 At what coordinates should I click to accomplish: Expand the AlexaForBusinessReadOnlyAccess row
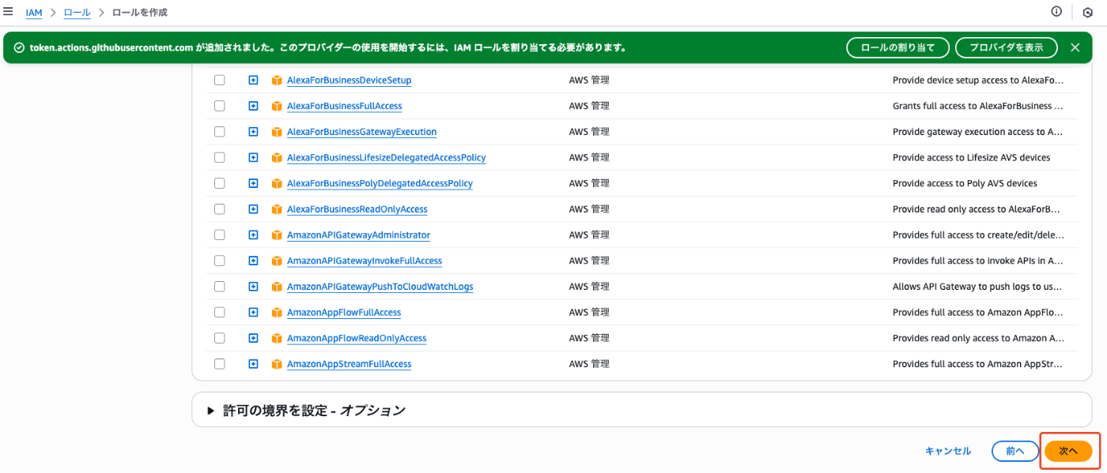[x=253, y=209]
